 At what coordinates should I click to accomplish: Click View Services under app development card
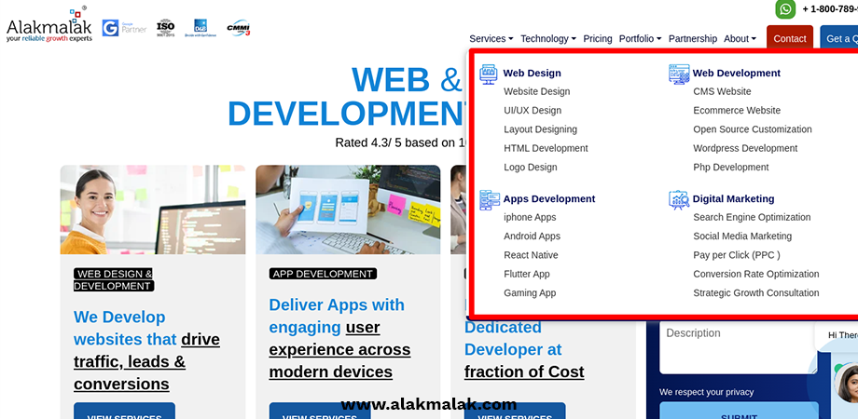click(320, 411)
